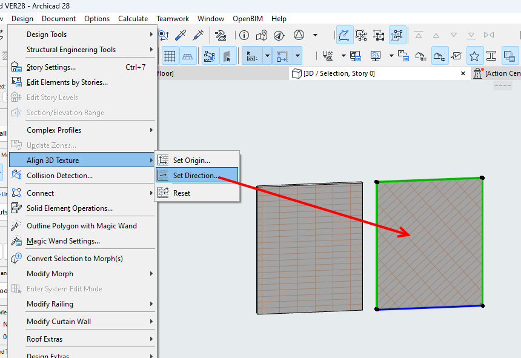Toggle the Snap Guides icon
521x358 pixels.
pos(210,56)
